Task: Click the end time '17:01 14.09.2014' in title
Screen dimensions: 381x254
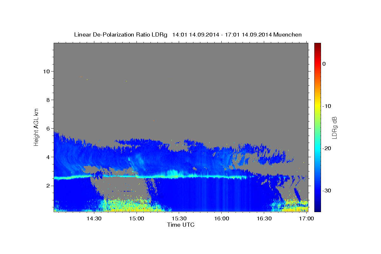Action: tap(248, 35)
